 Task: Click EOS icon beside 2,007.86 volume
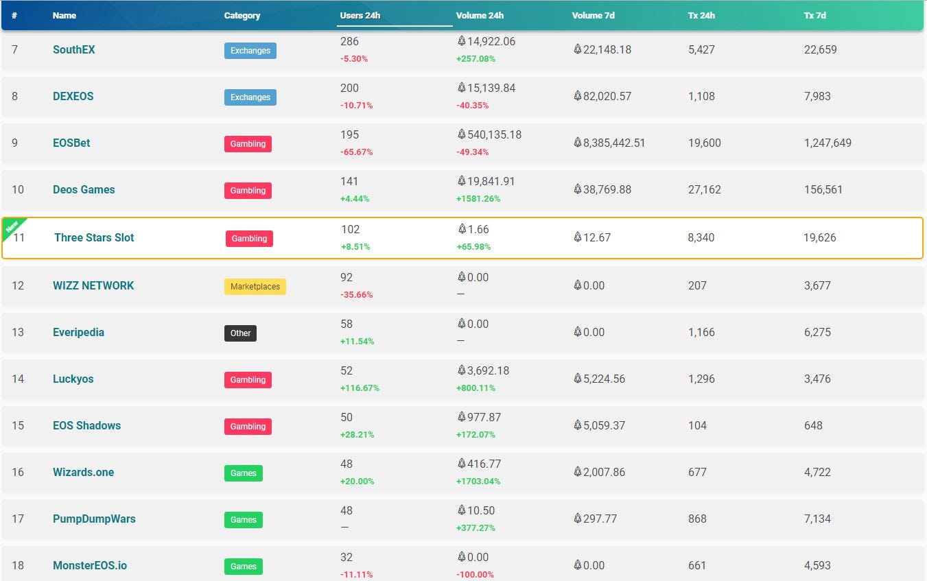577,472
